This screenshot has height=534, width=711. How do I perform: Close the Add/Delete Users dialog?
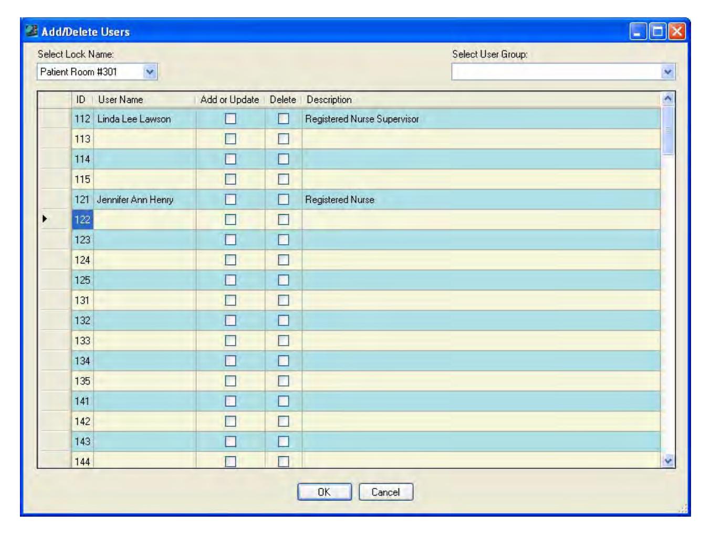click(x=676, y=32)
